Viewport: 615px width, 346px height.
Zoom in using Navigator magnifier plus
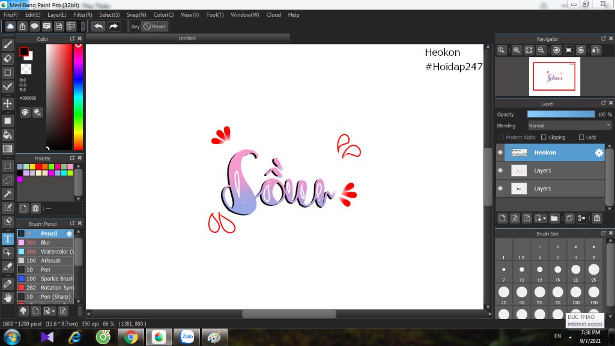click(x=517, y=50)
